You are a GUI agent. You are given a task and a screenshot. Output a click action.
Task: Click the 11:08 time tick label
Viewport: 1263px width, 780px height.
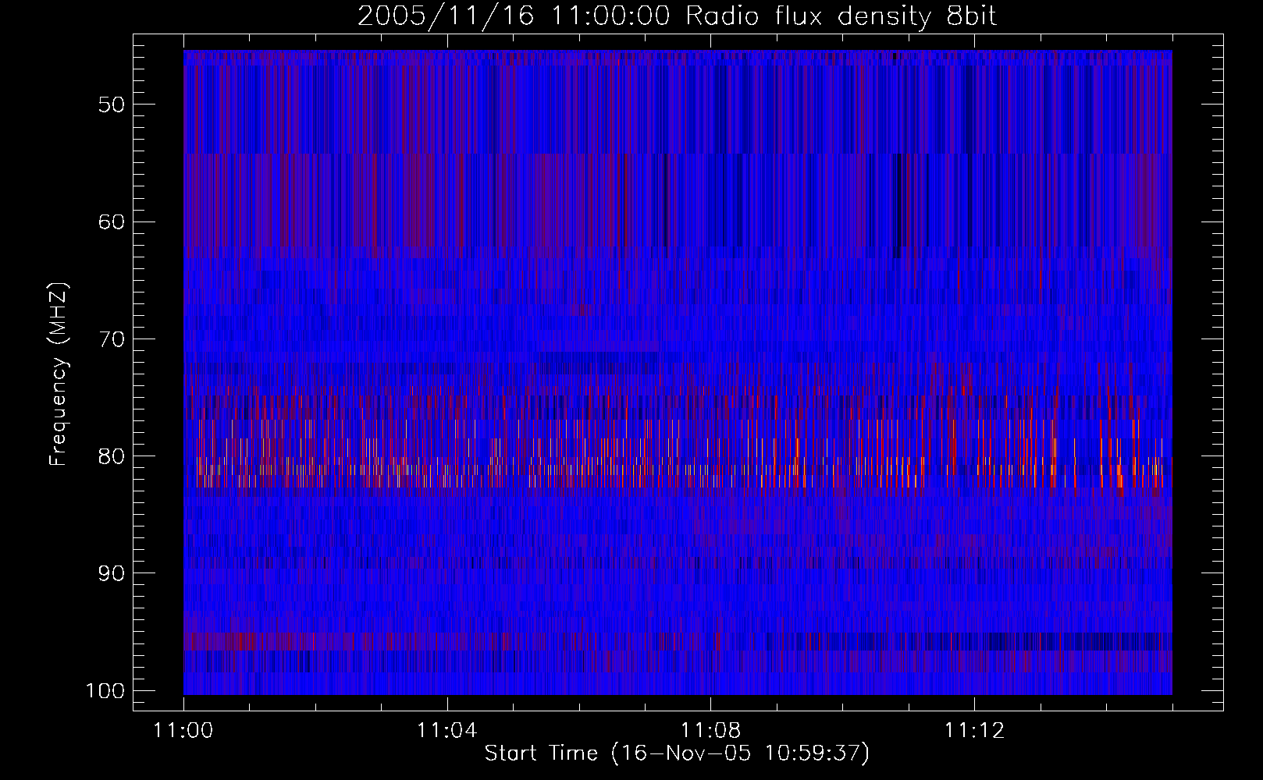pyautogui.click(x=710, y=731)
